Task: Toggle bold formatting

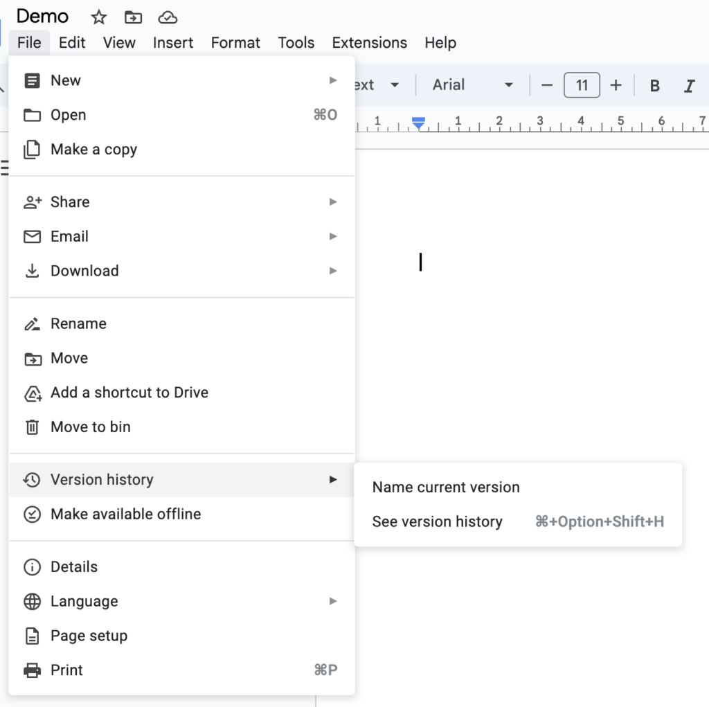Action: tap(654, 85)
